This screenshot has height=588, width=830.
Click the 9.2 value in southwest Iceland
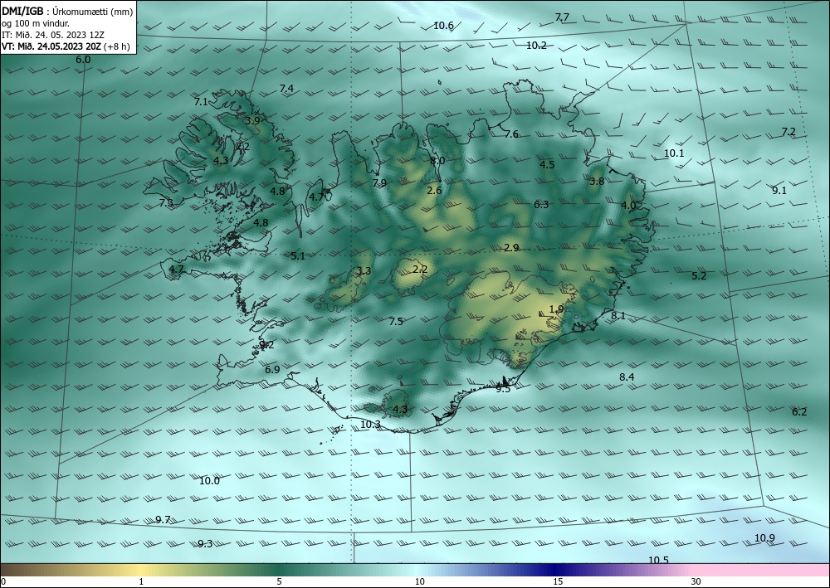click(x=266, y=345)
